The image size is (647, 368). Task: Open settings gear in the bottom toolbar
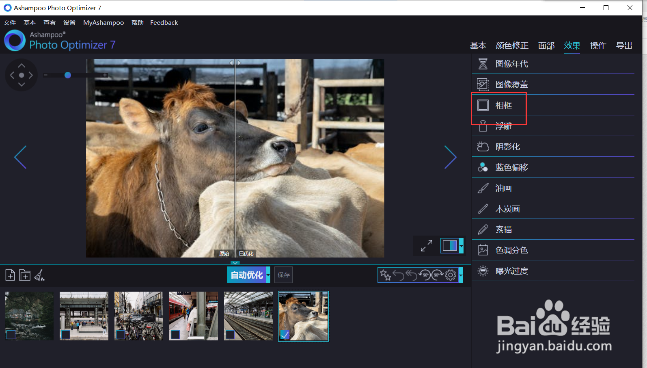pos(451,275)
